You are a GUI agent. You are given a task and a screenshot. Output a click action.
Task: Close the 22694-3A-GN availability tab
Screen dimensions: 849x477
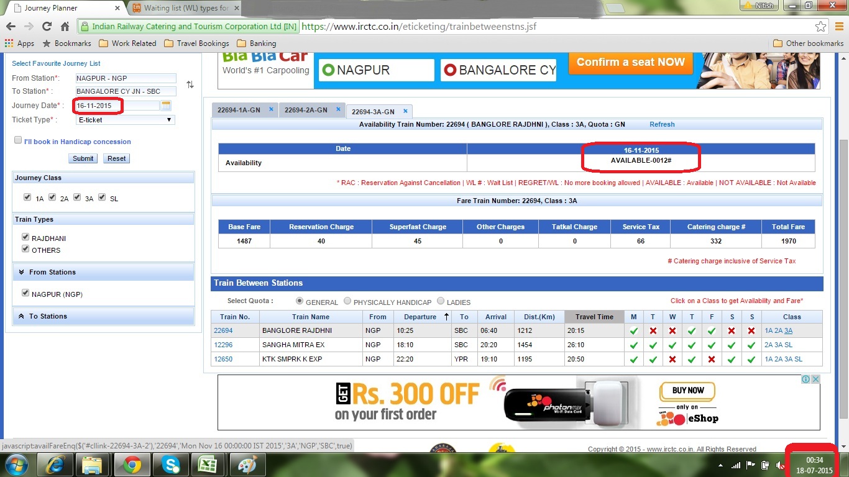pos(405,111)
